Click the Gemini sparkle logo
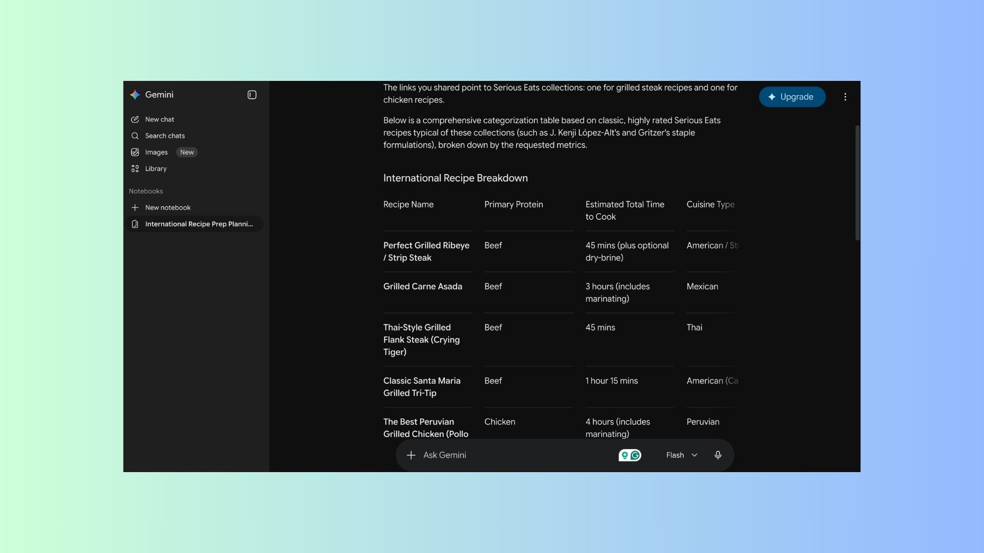984x553 pixels. (135, 95)
